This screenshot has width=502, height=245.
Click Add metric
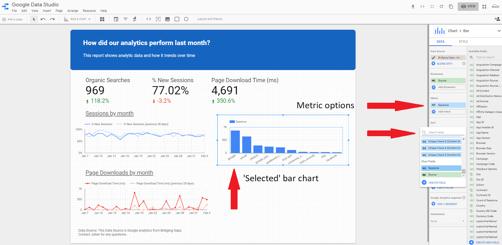(x=448, y=112)
